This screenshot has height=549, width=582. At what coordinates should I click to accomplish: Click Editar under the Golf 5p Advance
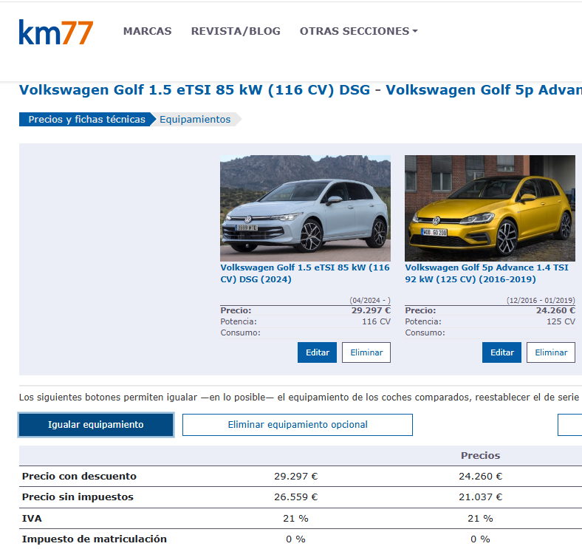501,352
